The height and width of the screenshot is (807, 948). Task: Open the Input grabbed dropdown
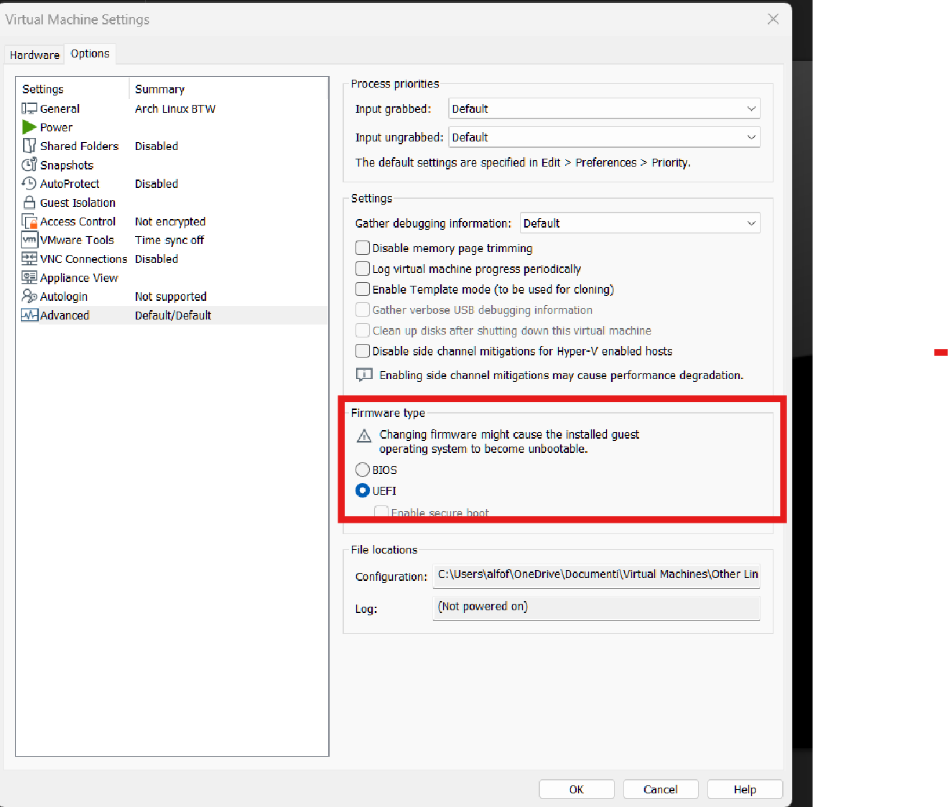tap(751, 108)
